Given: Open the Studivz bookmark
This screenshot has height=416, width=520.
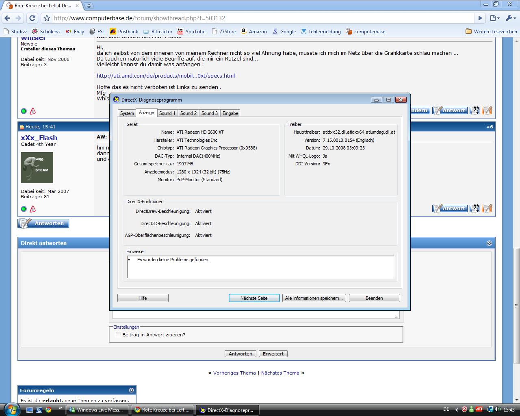Looking at the screenshot, I should (15, 31).
